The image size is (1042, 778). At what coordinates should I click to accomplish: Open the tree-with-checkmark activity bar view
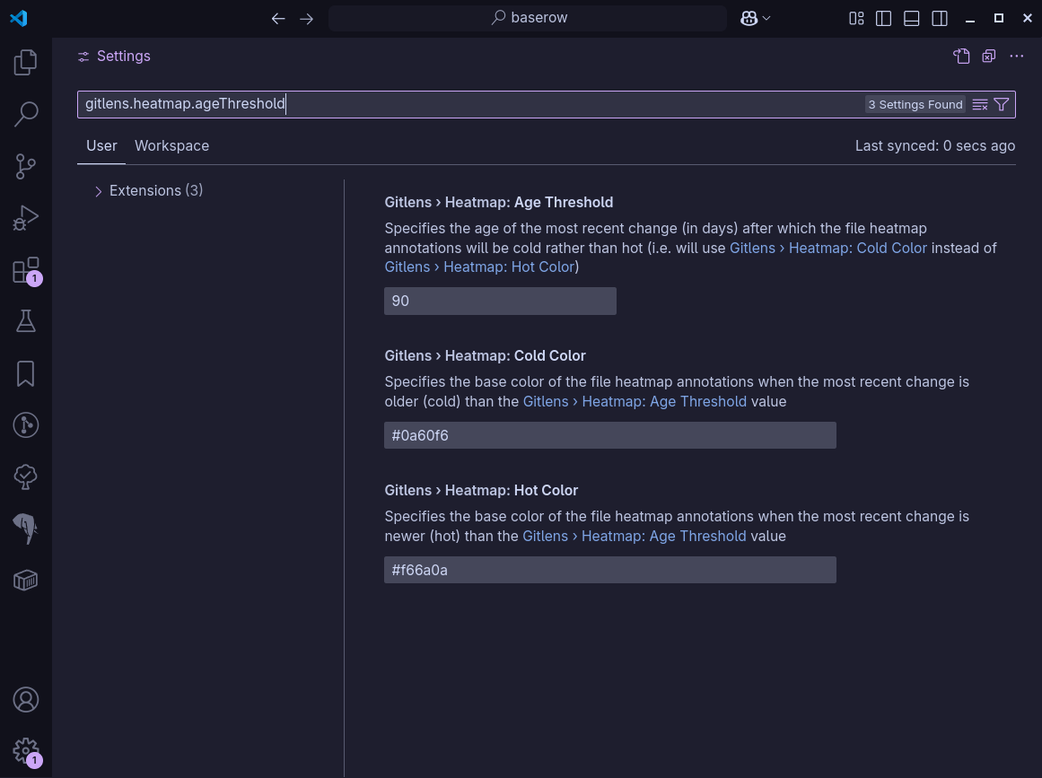[x=25, y=477]
